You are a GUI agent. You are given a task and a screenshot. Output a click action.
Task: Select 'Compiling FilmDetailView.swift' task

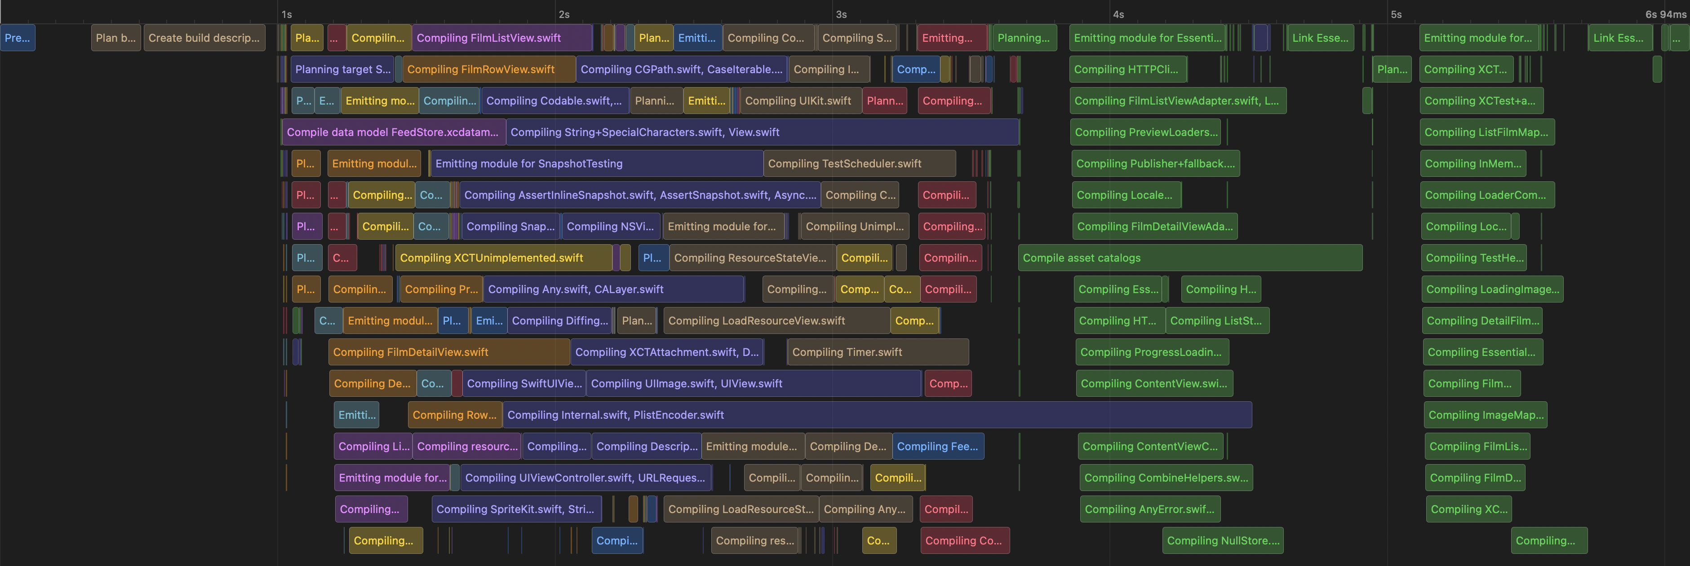449,352
